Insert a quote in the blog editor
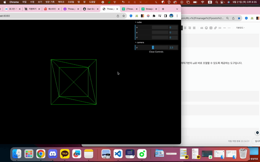Screen dimensions: 260x162 (201, 28)
